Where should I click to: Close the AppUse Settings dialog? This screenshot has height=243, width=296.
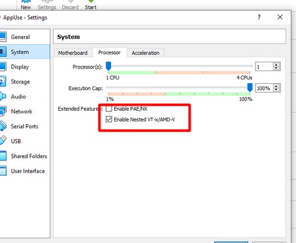[280, 17]
